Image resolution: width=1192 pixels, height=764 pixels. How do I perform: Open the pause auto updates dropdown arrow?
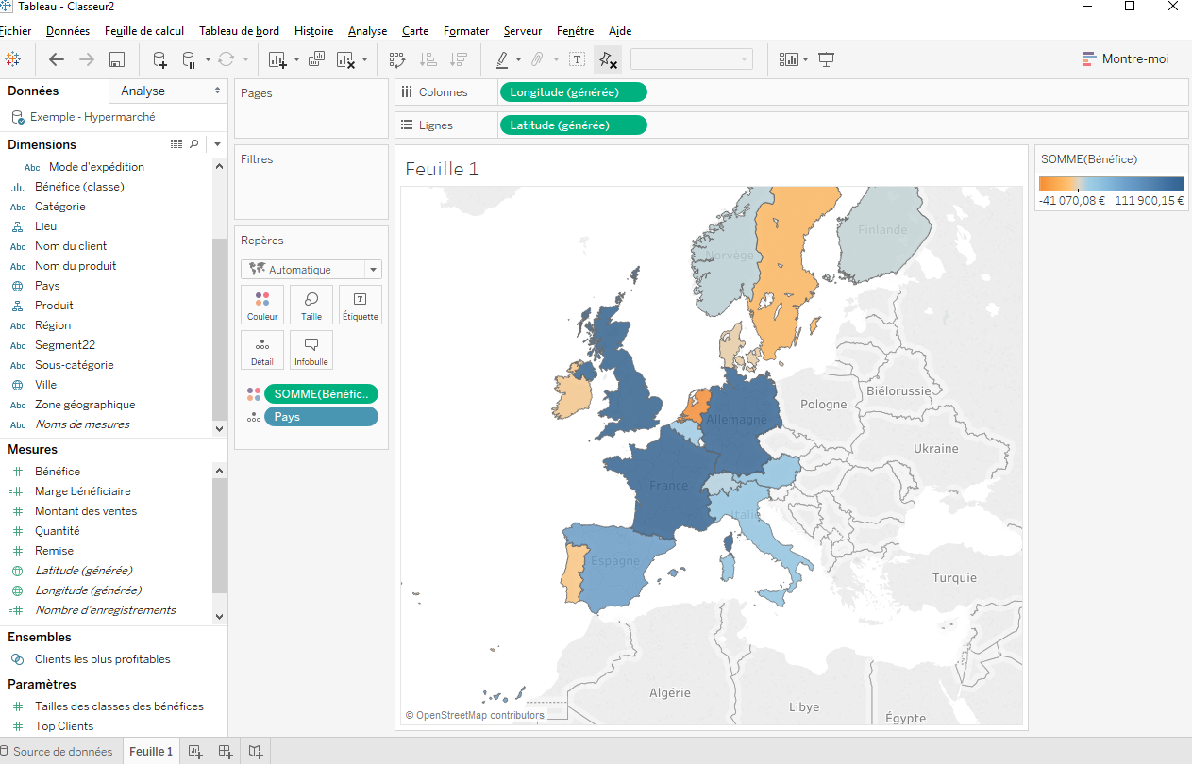pos(208,60)
